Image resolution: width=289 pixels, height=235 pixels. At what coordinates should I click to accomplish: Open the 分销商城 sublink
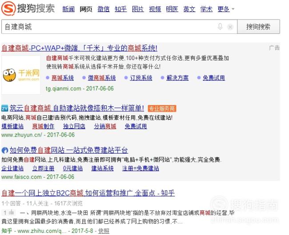coord(105,126)
